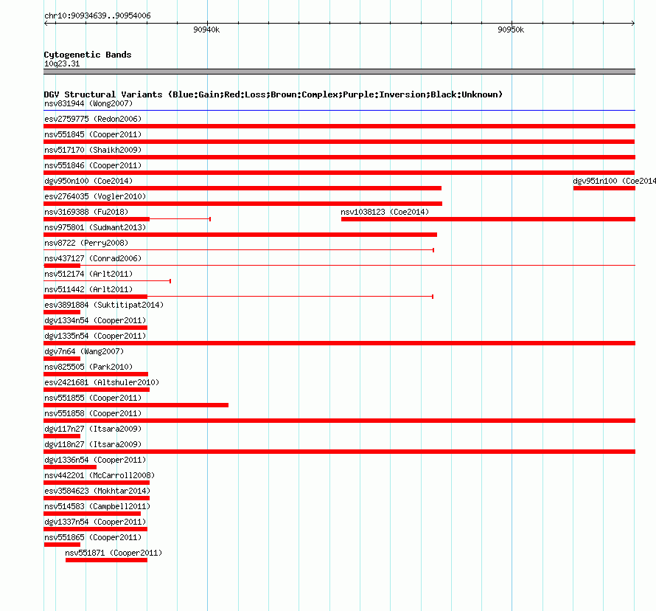This screenshot has height=611, width=656.
Task: Open variant dgv951n100 at right edge
Action: [x=614, y=181]
